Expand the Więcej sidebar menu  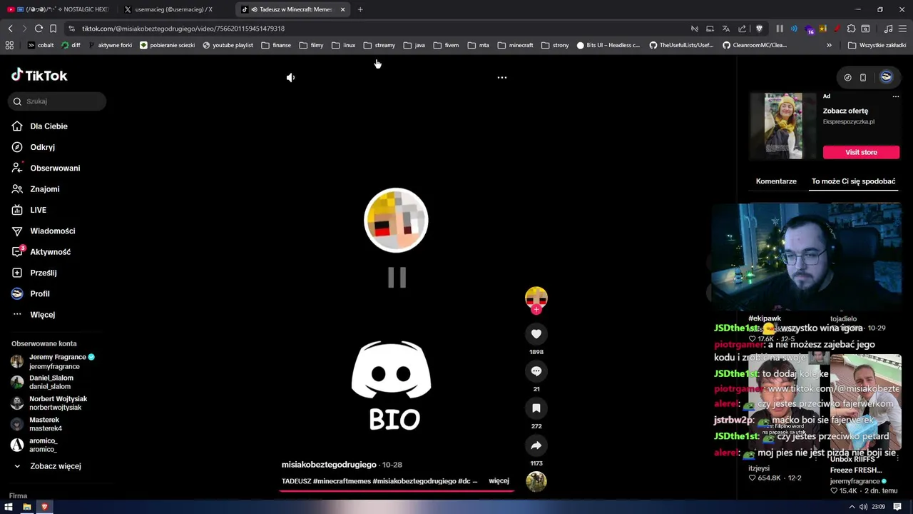coord(42,315)
